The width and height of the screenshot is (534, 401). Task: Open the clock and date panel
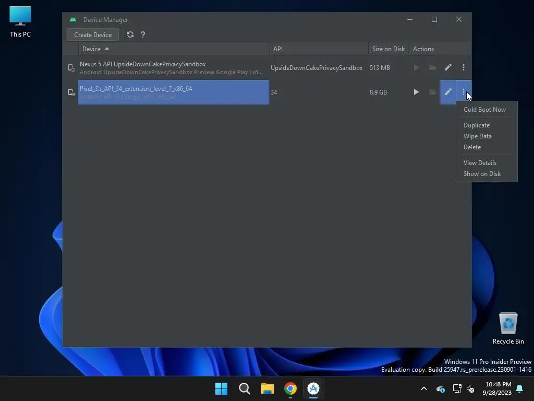tap(497, 388)
